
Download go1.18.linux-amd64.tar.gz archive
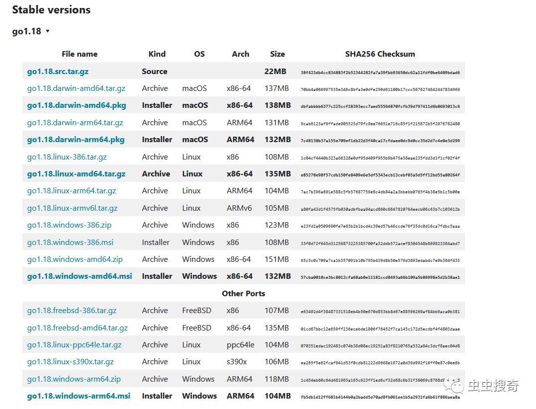[76, 174]
